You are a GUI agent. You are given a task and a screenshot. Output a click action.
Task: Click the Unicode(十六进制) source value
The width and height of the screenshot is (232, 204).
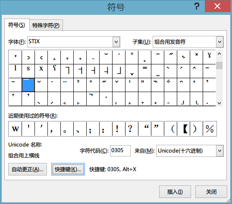pyautogui.click(x=180, y=151)
